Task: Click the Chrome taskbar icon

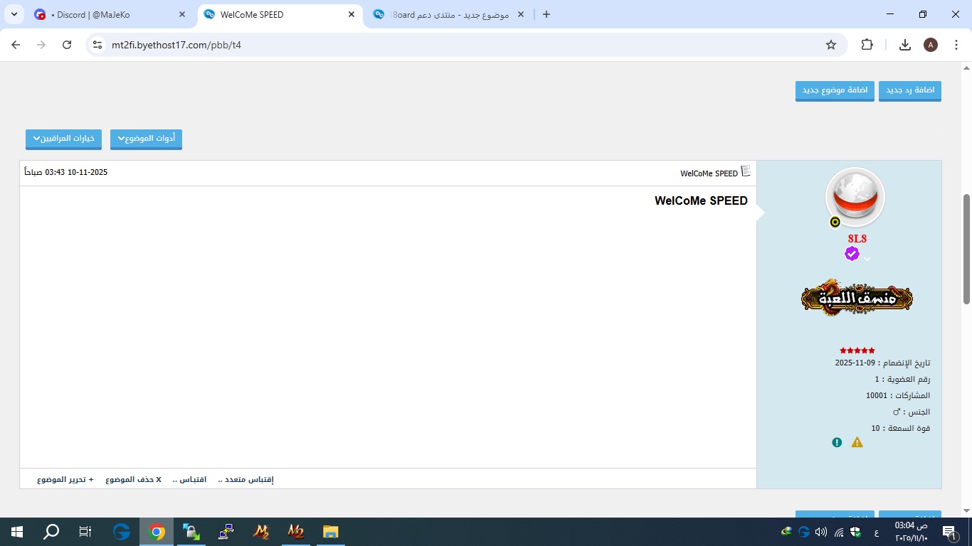Action: (157, 532)
